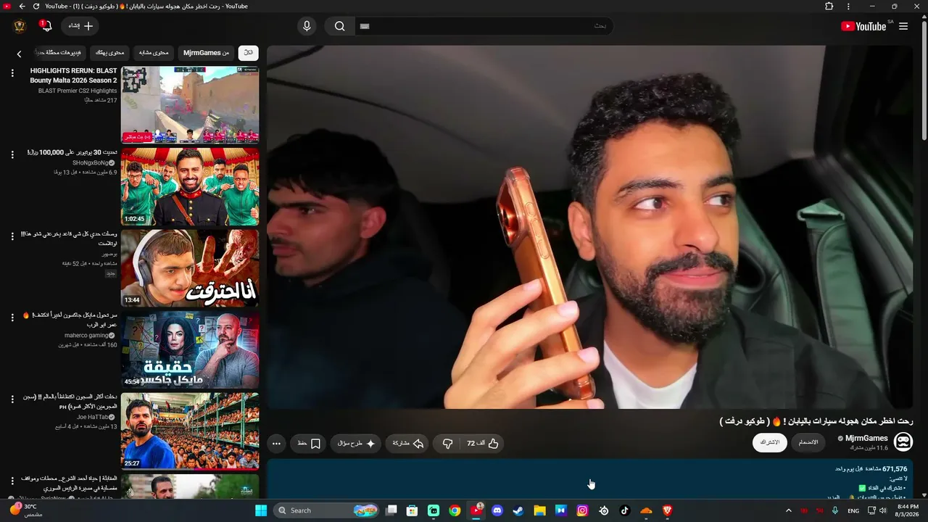The image size is (928, 522).
Task: Click the Create (إنشاء) button
Action: pyautogui.click(x=80, y=26)
